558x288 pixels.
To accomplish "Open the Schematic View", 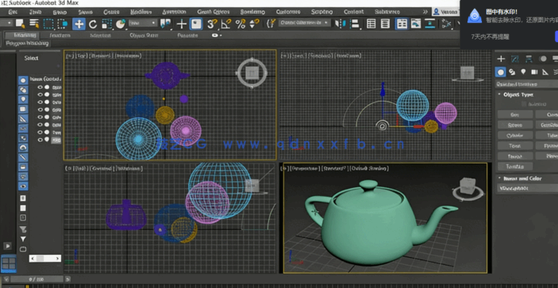I will click(x=430, y=24).
